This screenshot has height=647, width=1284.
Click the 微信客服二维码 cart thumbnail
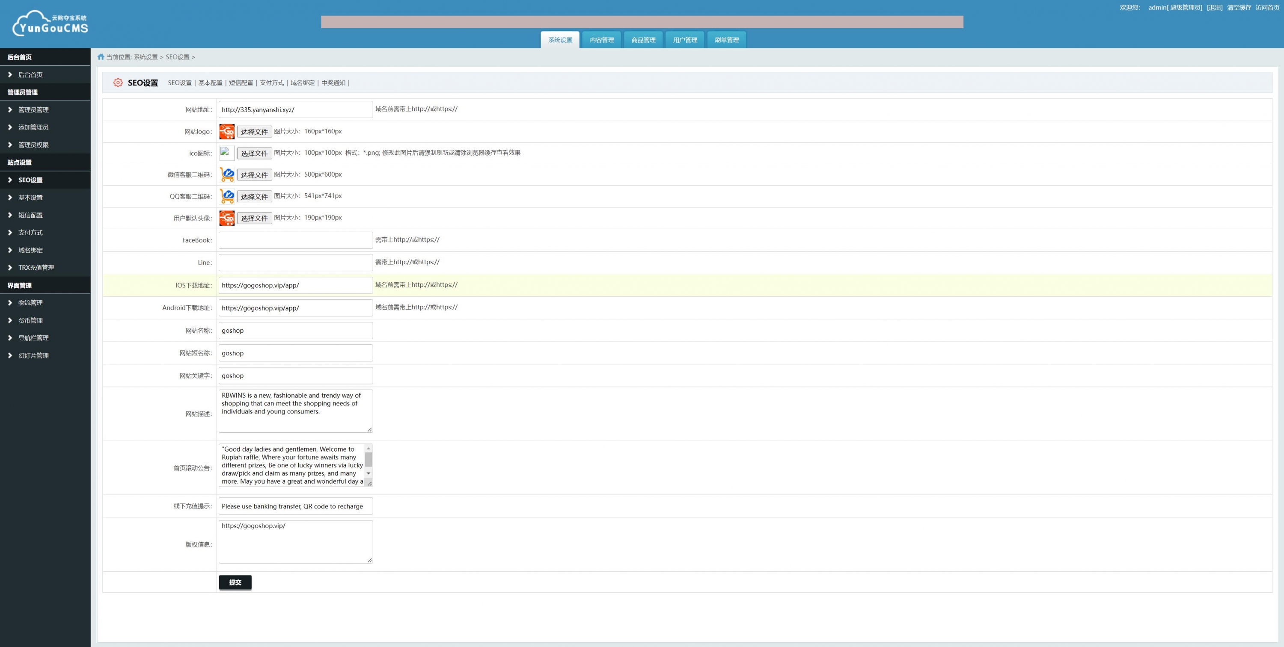(227, 175)
